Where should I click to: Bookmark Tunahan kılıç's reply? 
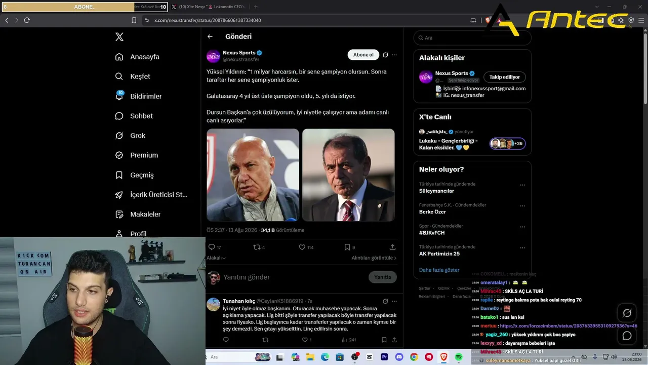(x=384, y=340)
